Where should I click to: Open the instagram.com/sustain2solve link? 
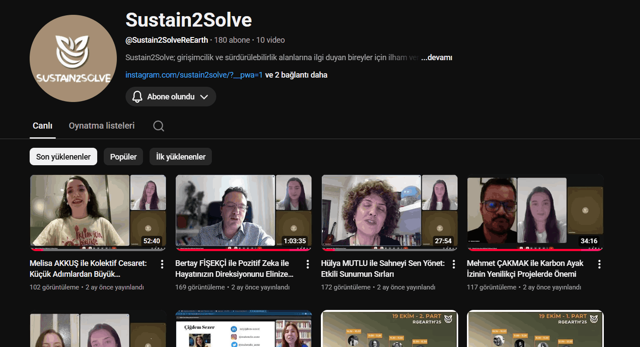pos(194,75)
